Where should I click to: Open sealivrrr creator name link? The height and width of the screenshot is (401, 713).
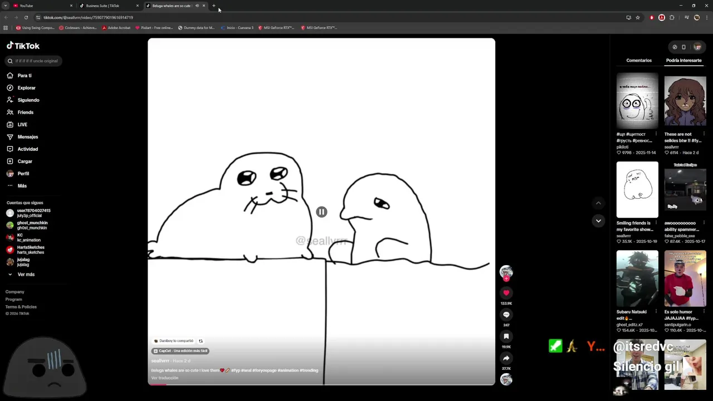pos(160,361)
